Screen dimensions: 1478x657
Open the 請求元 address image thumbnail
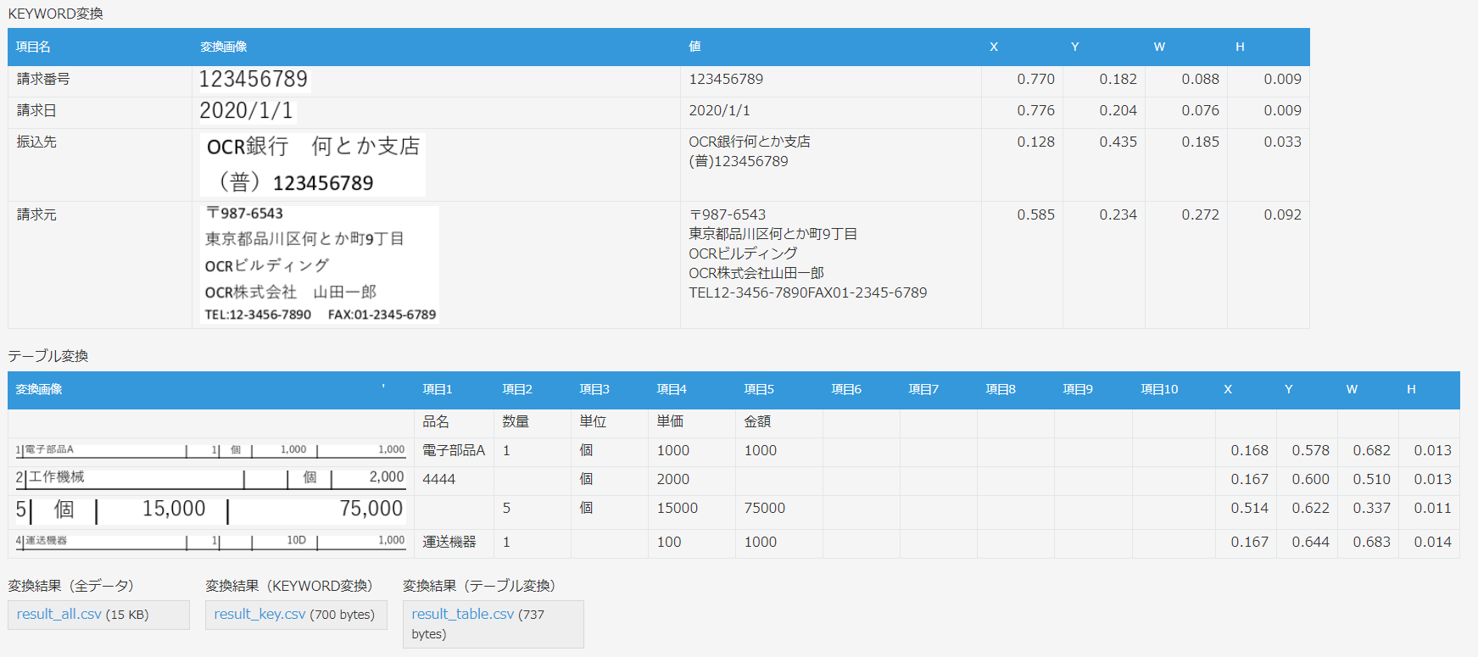(321, 264)
